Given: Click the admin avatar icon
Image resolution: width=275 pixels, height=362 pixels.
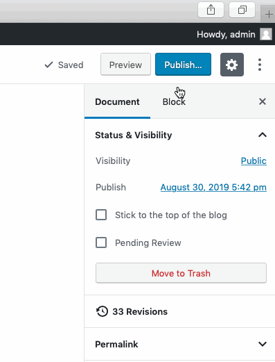Looking at the screenshot, I should click(266, 34).
